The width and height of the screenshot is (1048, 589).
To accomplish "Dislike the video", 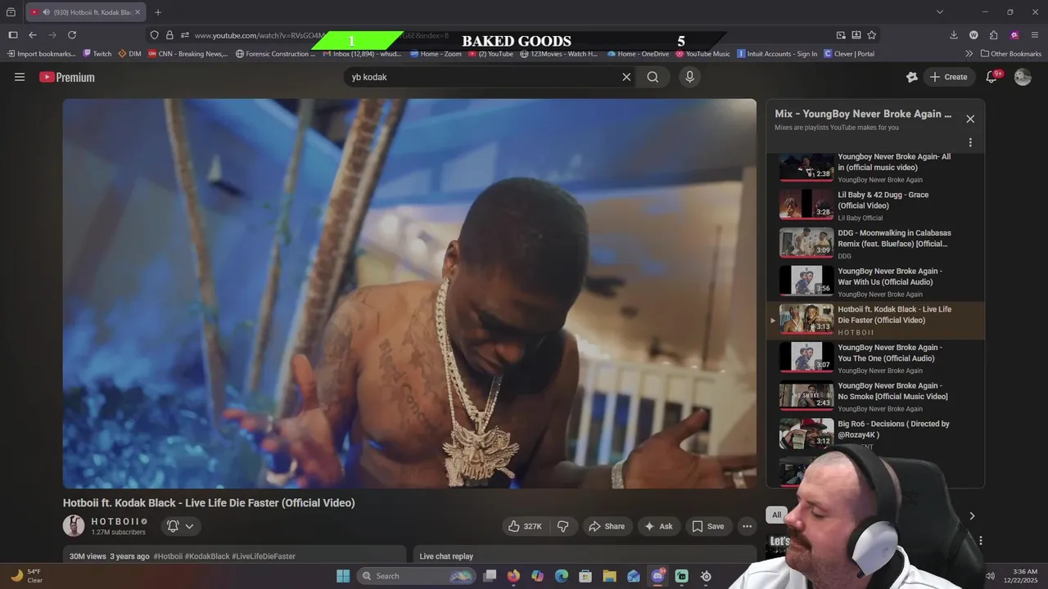I will (x=562, y=526).
